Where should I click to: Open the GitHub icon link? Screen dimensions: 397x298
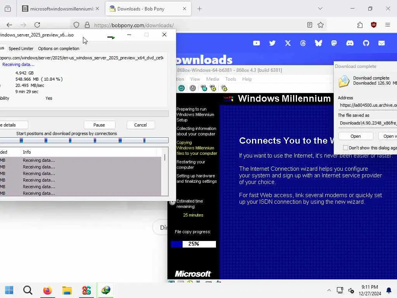coord(366,43)
